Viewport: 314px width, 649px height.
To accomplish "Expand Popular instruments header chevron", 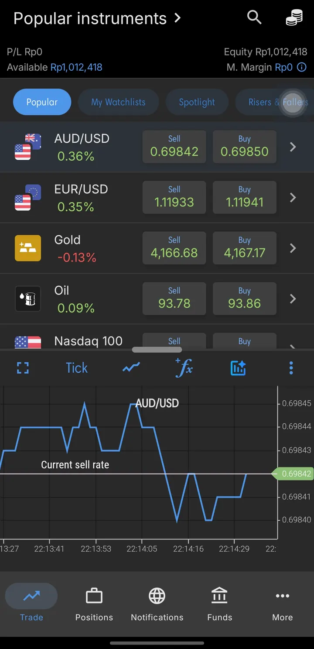I will (177, 18).
